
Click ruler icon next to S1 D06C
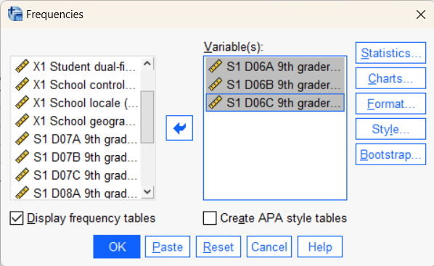point(216,103)
